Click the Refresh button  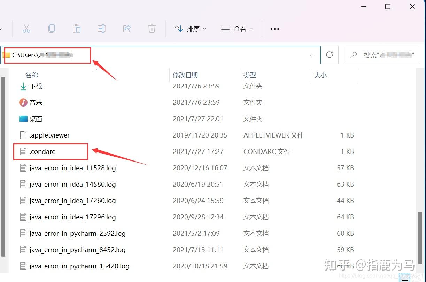329,55
